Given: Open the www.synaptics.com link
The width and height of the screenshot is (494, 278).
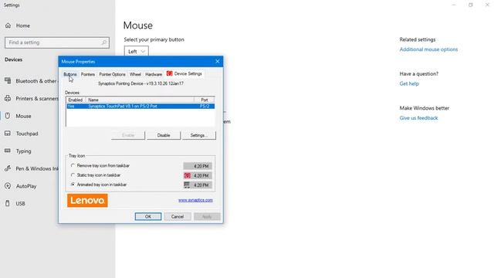Looking at the screenshot, I should (195, 200).
